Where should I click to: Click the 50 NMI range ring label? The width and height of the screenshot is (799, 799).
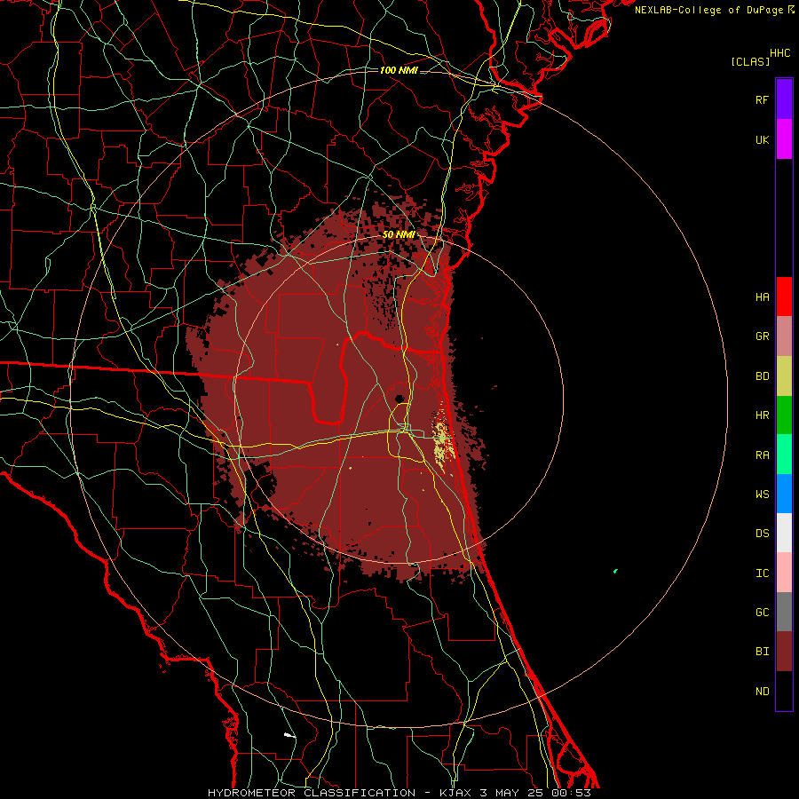pos(398,234)
